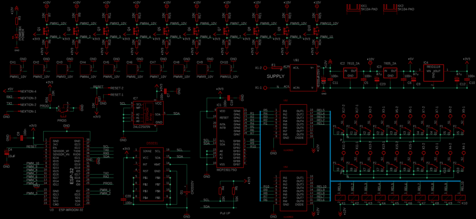Screen dimensions: 476x219
Task: Select capacitor C7 near the EEPROM
Action: point(166,91)
